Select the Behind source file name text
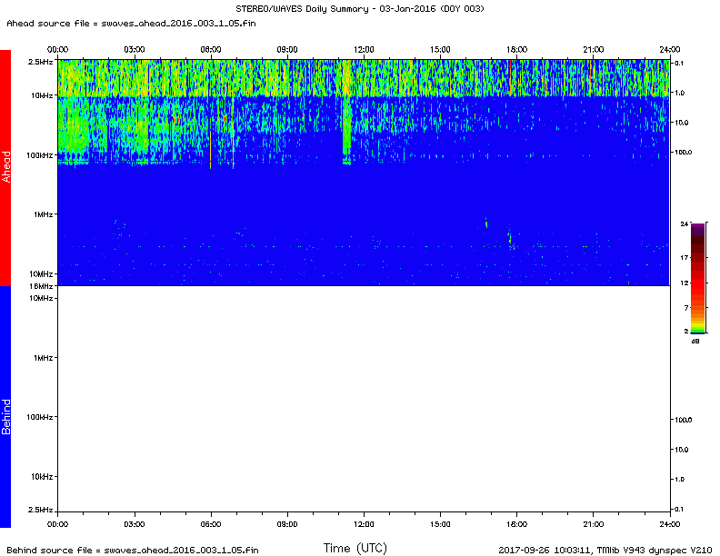Image resolution: width=720 pixels, height=556 pixels. click(132, 550)
